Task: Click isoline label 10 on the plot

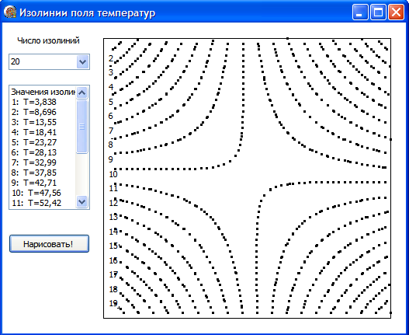Action: click(x=113, y=174)
